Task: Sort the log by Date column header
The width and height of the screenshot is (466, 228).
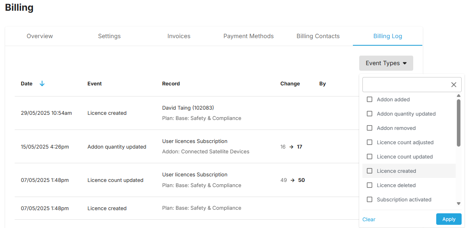Action: (27, 84)
